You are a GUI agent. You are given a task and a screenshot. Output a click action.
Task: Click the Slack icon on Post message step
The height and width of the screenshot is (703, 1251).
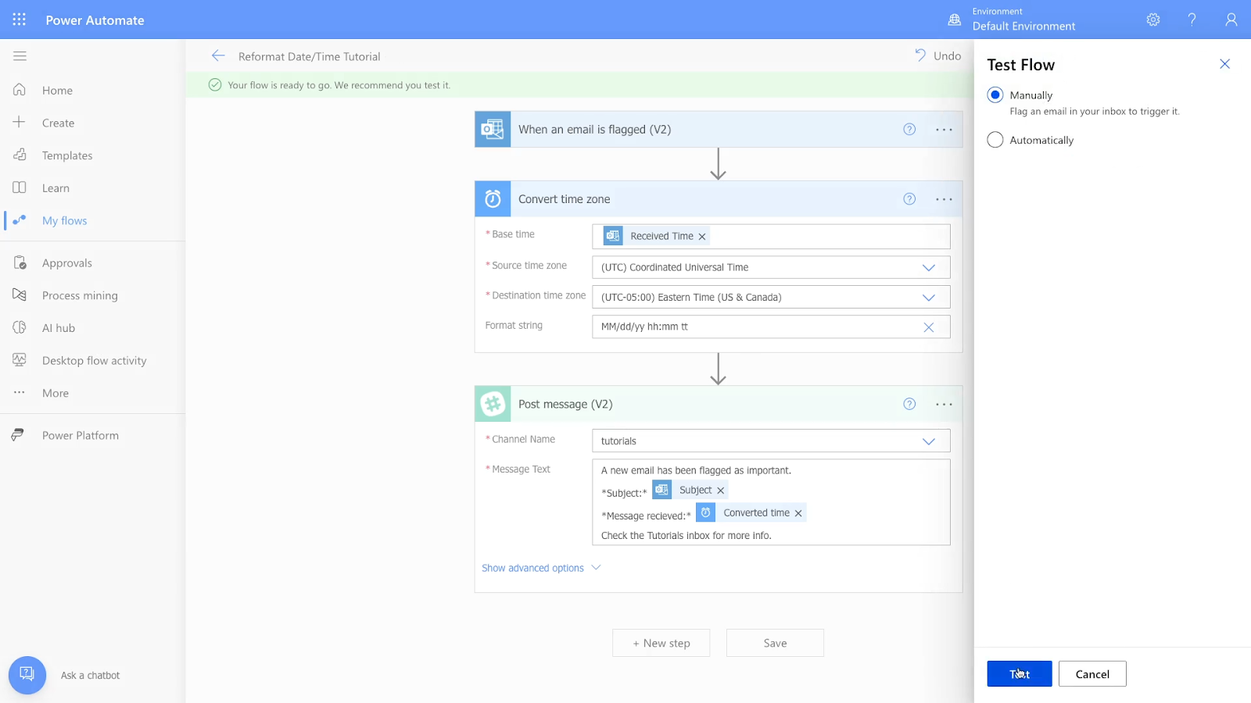tap(493, 404)
